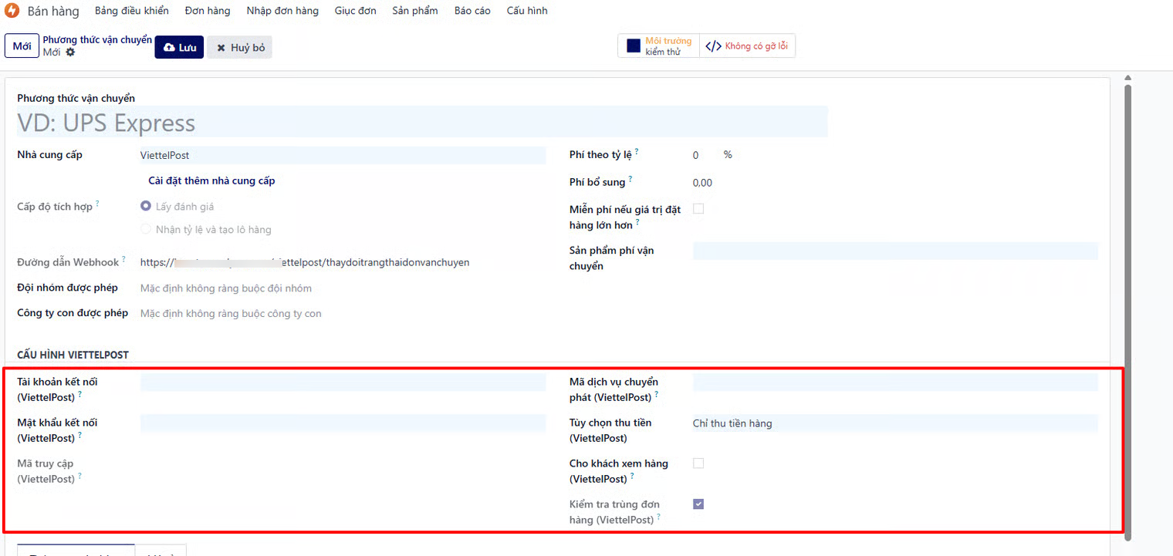The image size is (1173, 556).
Task: Click the Không có gỡ lỗi code icon
Action: point(714,46)
